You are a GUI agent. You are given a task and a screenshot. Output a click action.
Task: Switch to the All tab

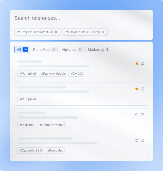coord(22,49)
